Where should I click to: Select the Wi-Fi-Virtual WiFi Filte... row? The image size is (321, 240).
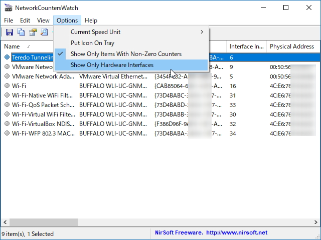(x=44, y=114)
